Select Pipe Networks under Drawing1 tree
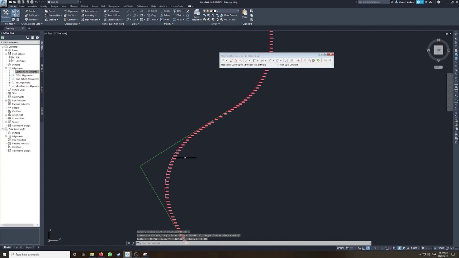Screen dimensions: 459x258 [x=19, y=100]
